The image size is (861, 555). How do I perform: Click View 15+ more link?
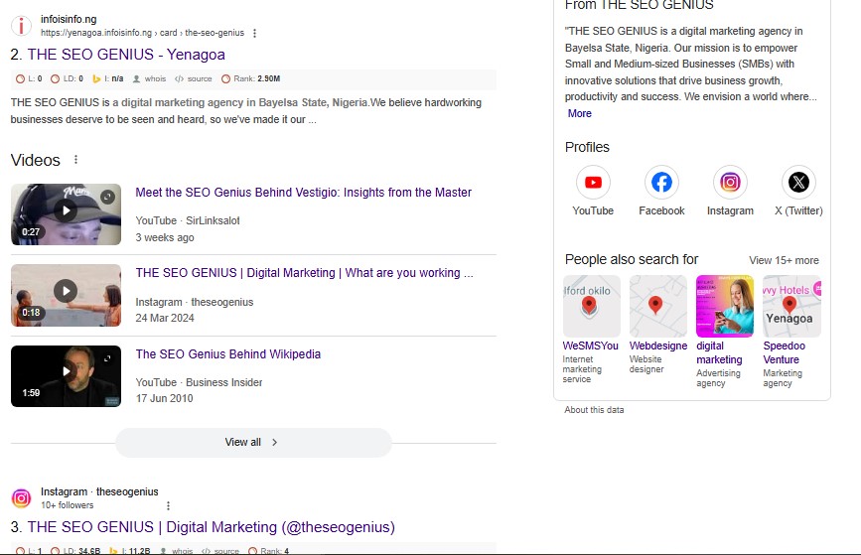pyautogui.click(x=784, y=260)
